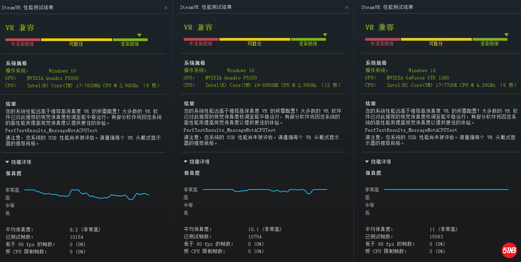Click the green rating marker in the P5200 panel
The width and height of the screenshot is (521, 262).
click(x=325, y=35)
